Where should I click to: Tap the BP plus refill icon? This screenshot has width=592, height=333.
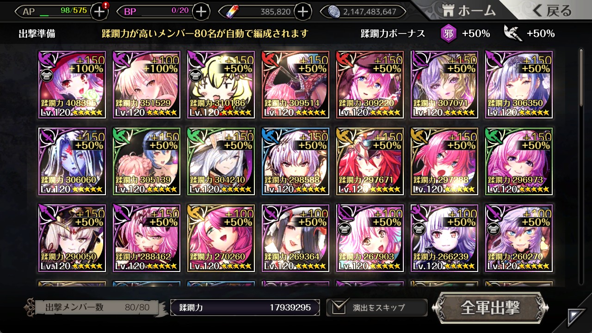[x=201, y=12]
